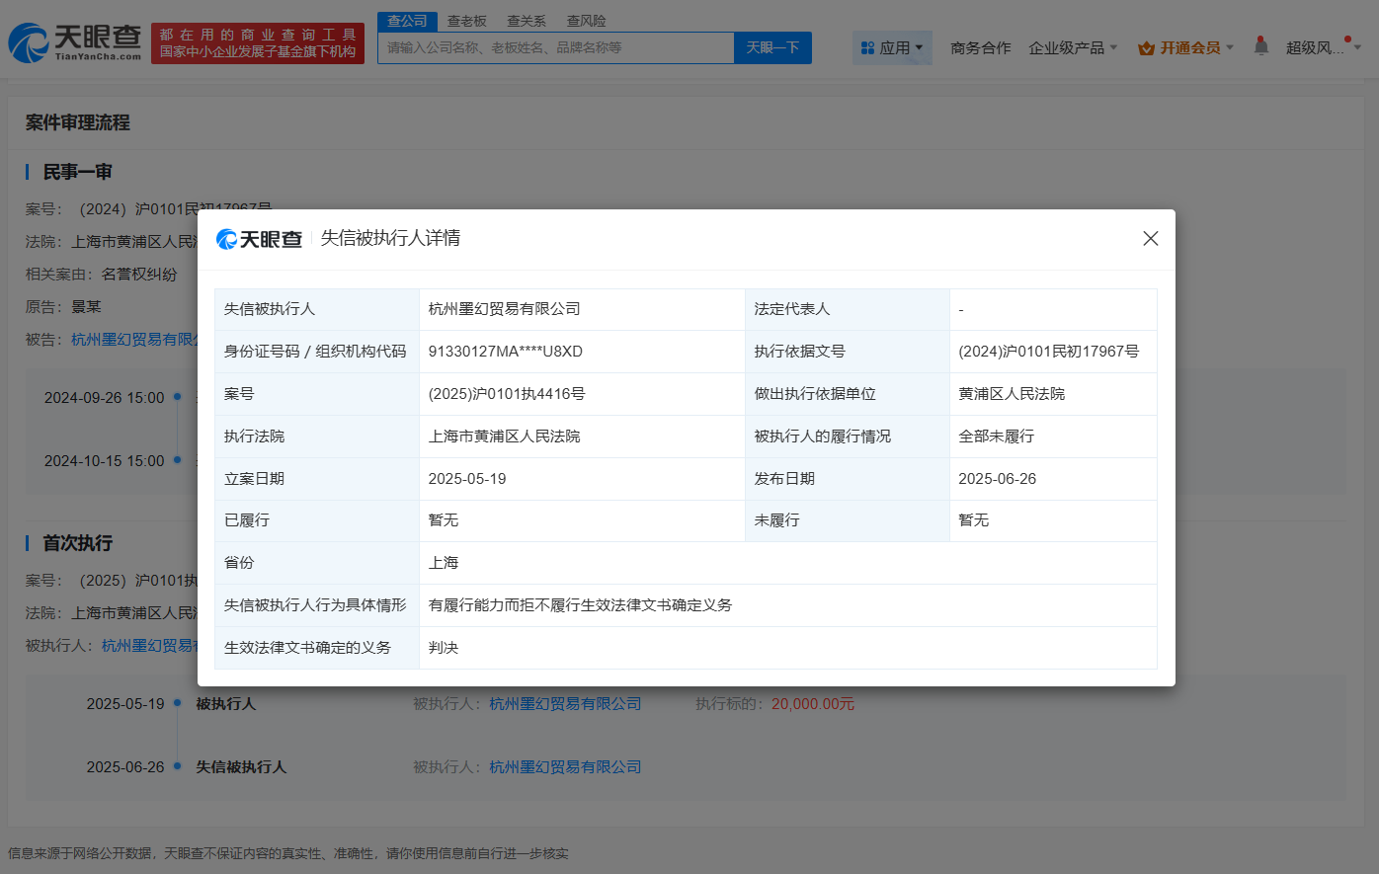Open the 超级风... user account dropdown
Image resolution: width=1379 pixels, height=874 pixels.
pos(1323,47)
